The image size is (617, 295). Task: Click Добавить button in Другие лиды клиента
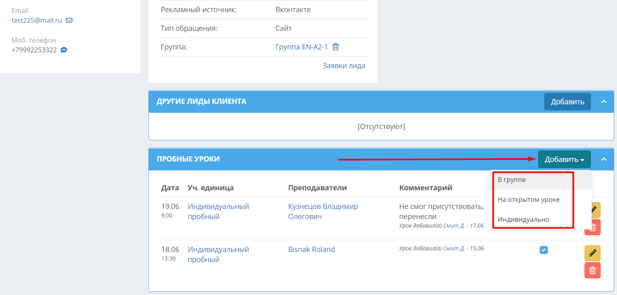coord(567,102)
